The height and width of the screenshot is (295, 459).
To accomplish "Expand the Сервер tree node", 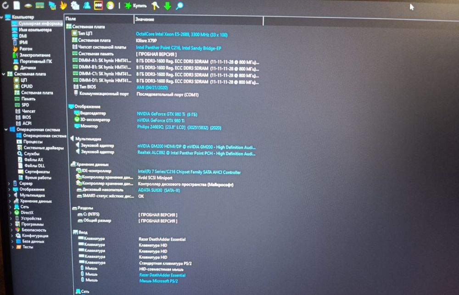I will pos(9,184).
